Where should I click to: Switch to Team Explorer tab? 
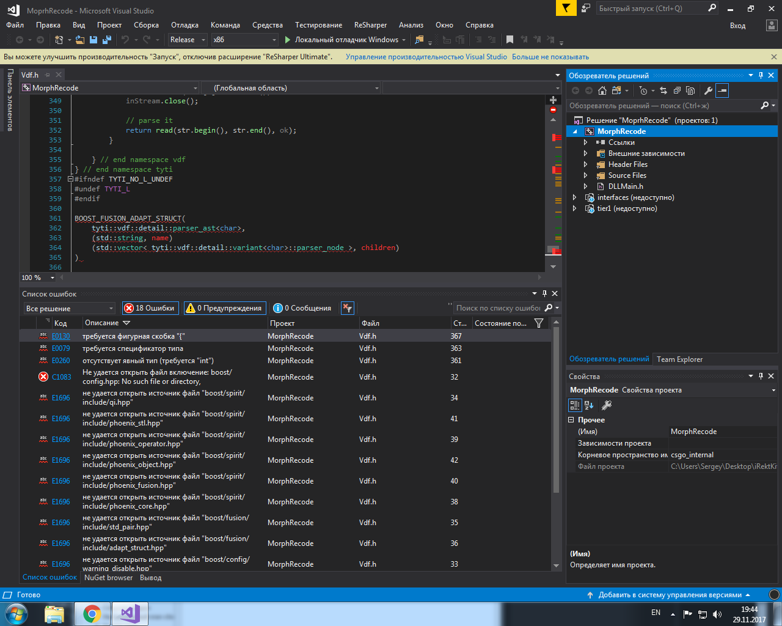679,359
